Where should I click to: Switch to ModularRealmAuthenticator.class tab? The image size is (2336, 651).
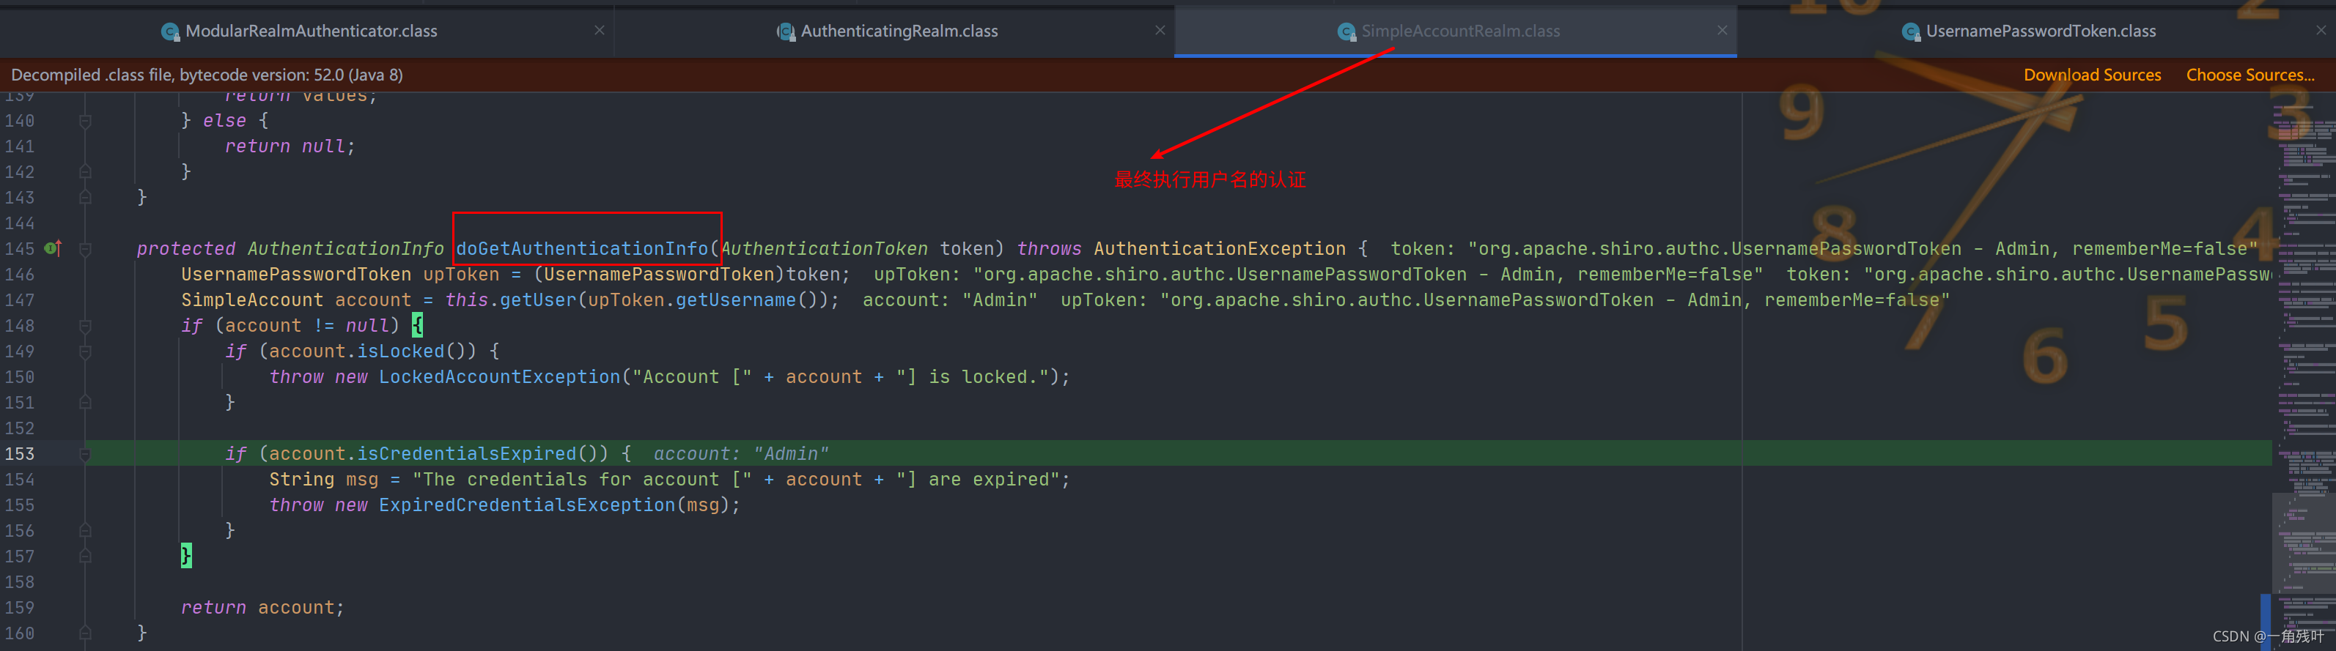311,31
